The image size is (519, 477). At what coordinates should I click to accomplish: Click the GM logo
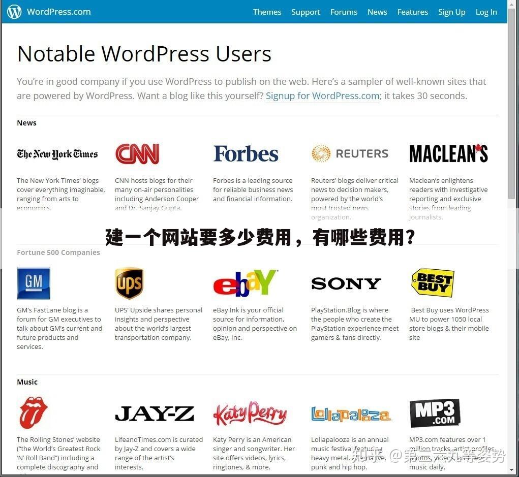(34, 283)
